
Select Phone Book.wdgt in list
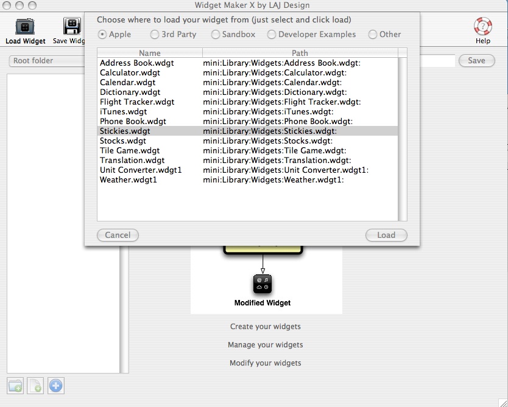coord(247,121)
